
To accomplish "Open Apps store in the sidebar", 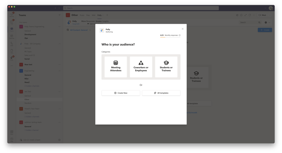I will click(12, 133).
